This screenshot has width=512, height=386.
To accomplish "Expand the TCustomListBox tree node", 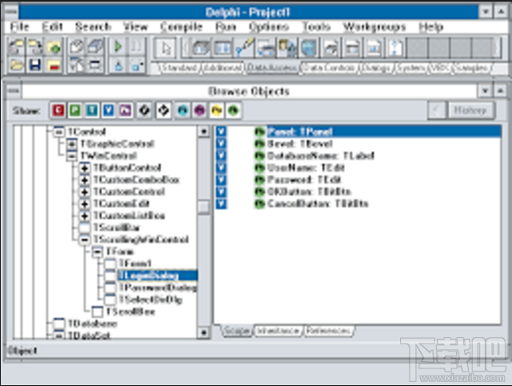I will 85,216.
